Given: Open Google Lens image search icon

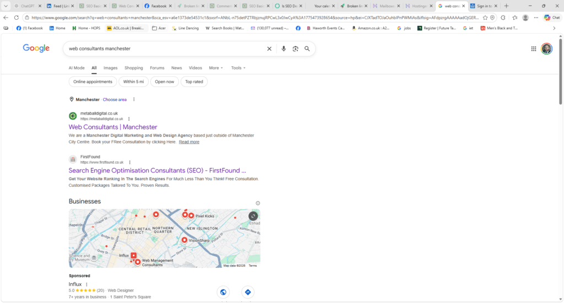Looking at the screenshot, I should 295,48.
